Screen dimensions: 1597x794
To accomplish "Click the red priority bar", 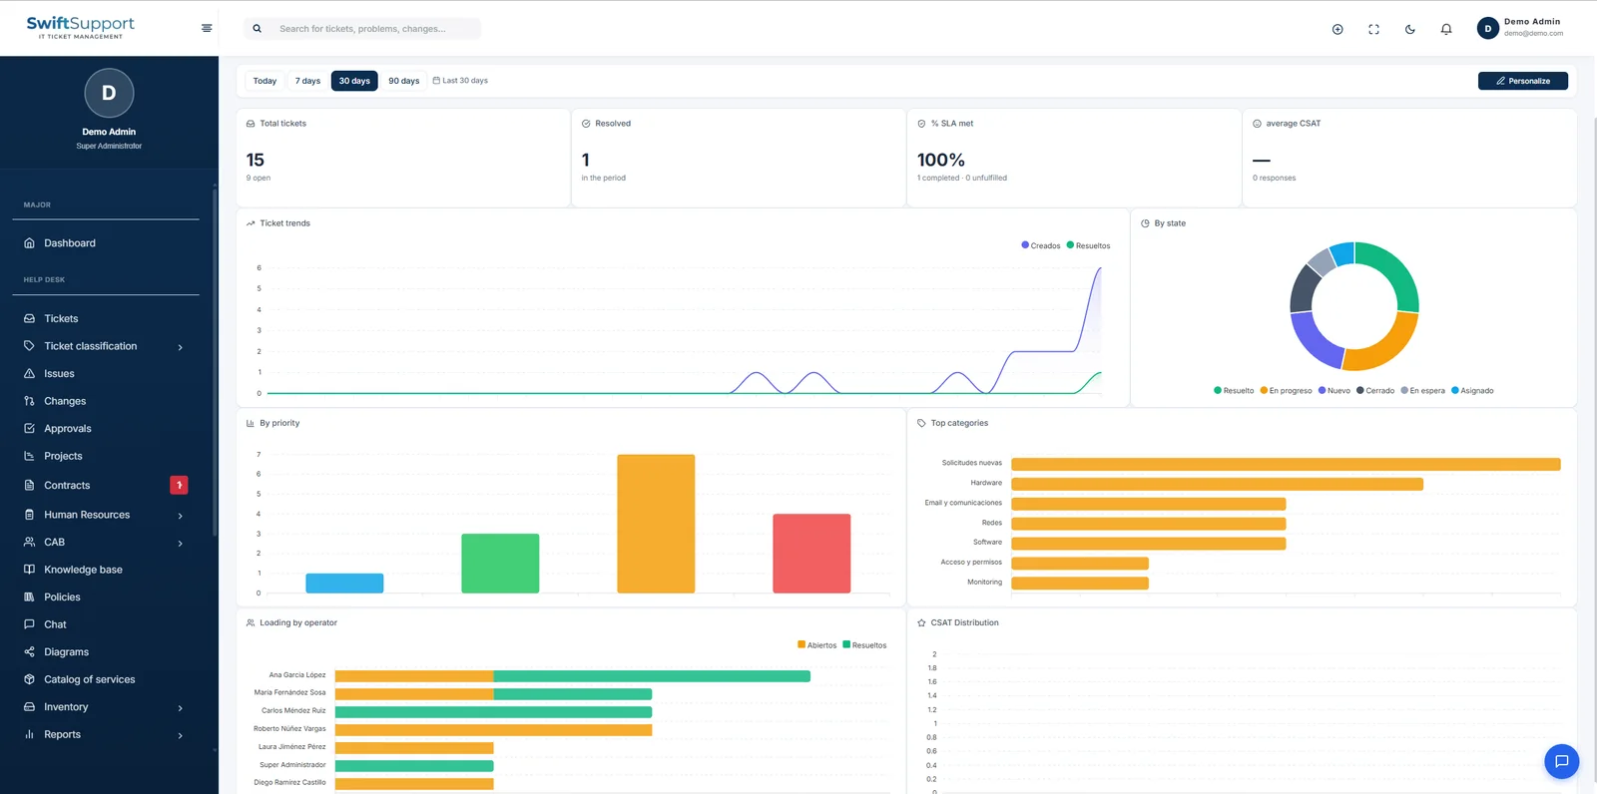I will click(811, 554).
